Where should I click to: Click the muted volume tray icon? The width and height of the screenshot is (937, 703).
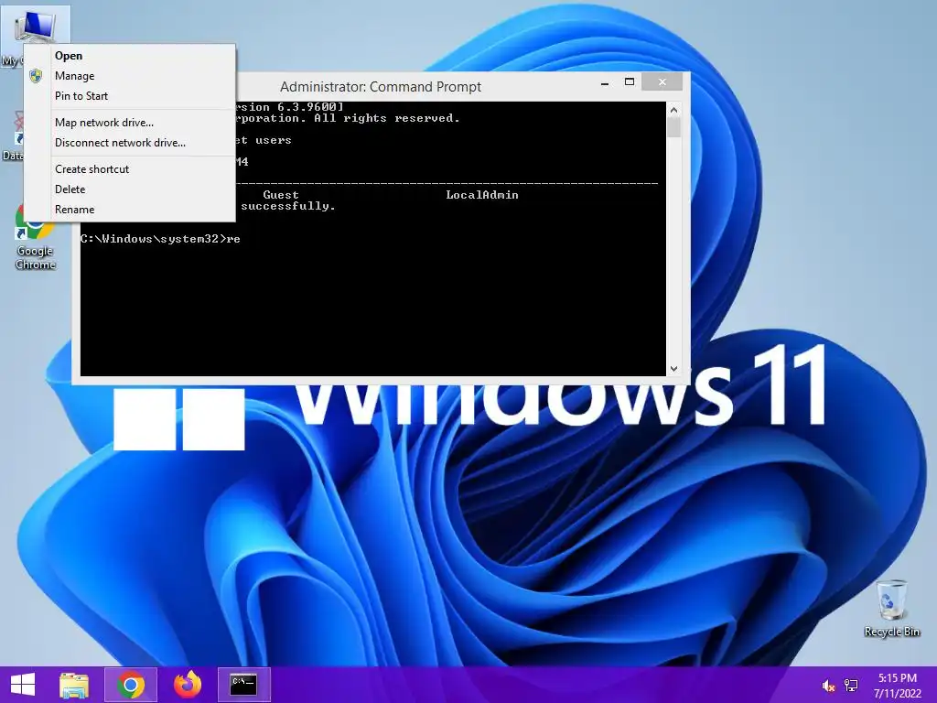(828, 686)
